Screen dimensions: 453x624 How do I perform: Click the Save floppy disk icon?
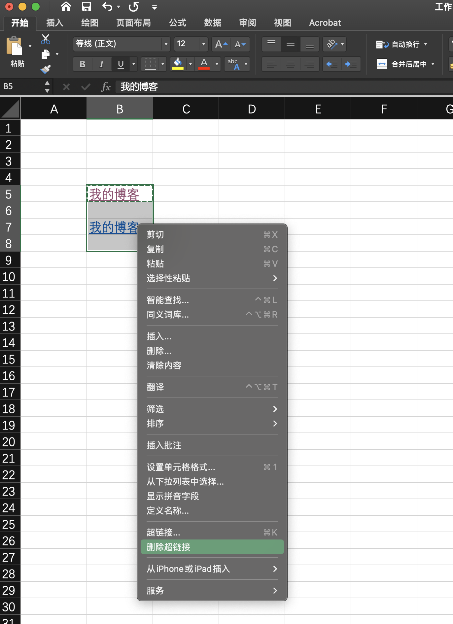click(86, 7)
